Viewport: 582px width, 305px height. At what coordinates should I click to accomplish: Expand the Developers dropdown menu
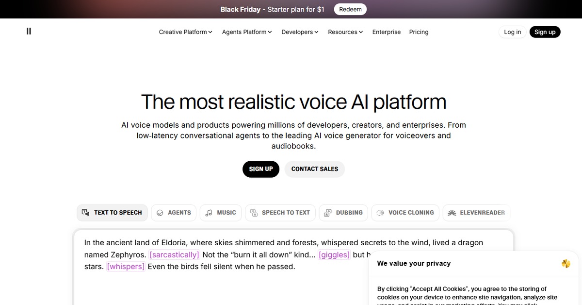[x=300, y=32]
